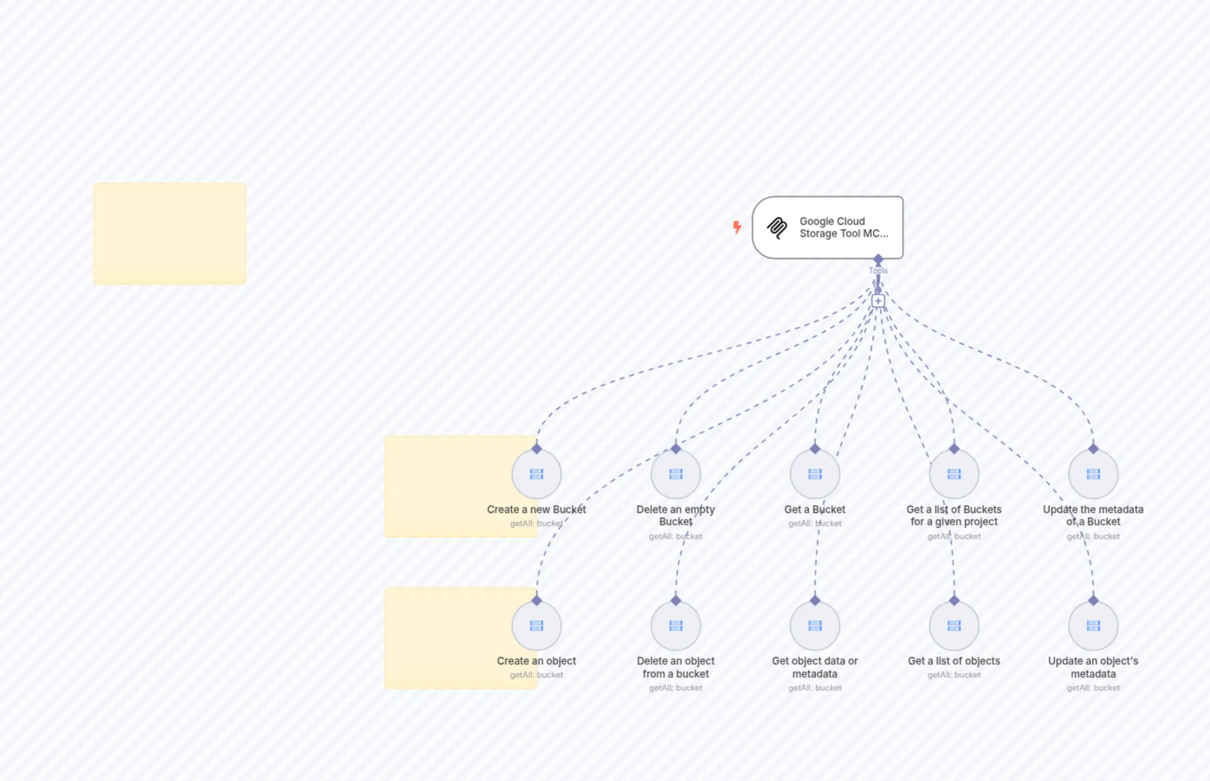This screenshot has height=781, width=1210.
Task: Click the Tools connector label under the MCP node
Action: click(x=878, y=270)
